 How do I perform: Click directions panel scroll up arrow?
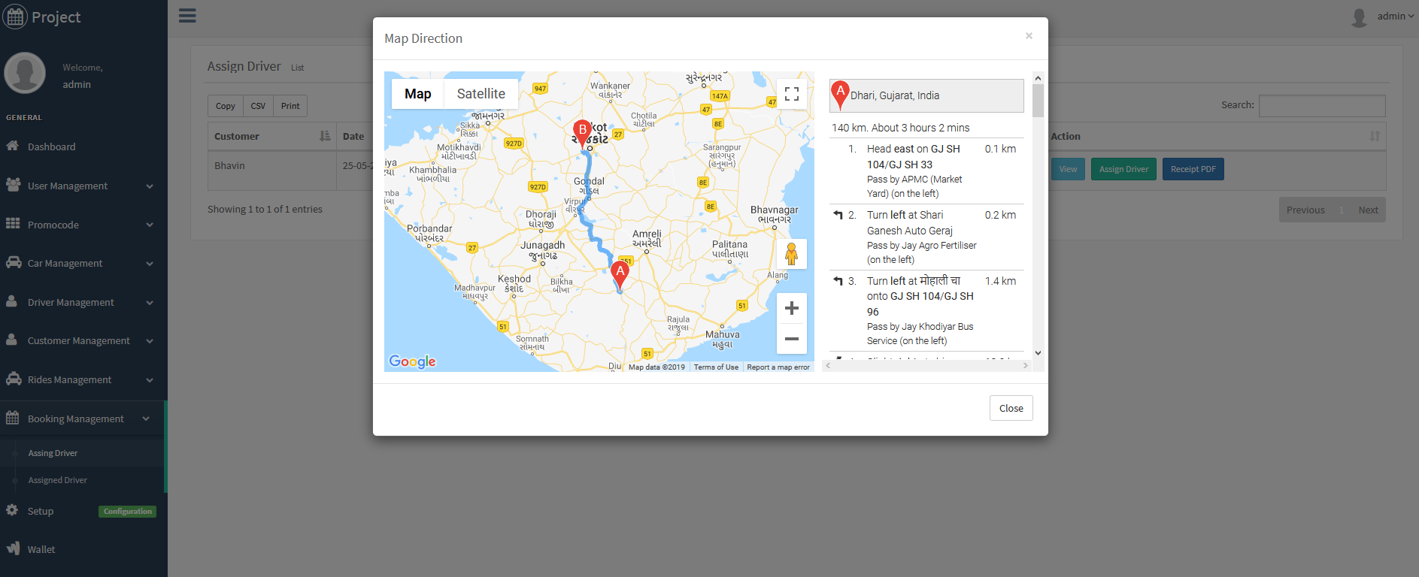point(1038,77)
